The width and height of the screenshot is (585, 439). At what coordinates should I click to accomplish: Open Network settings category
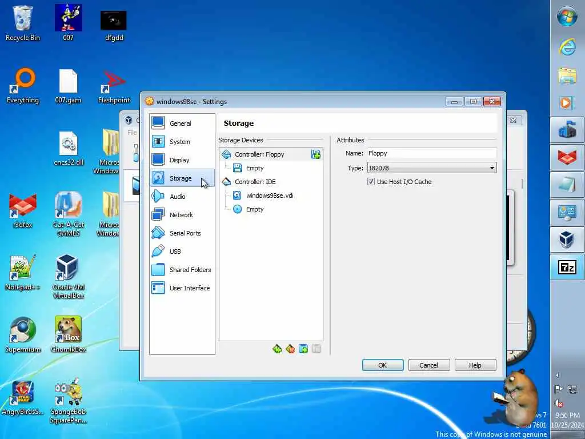(x=182, y=215)
